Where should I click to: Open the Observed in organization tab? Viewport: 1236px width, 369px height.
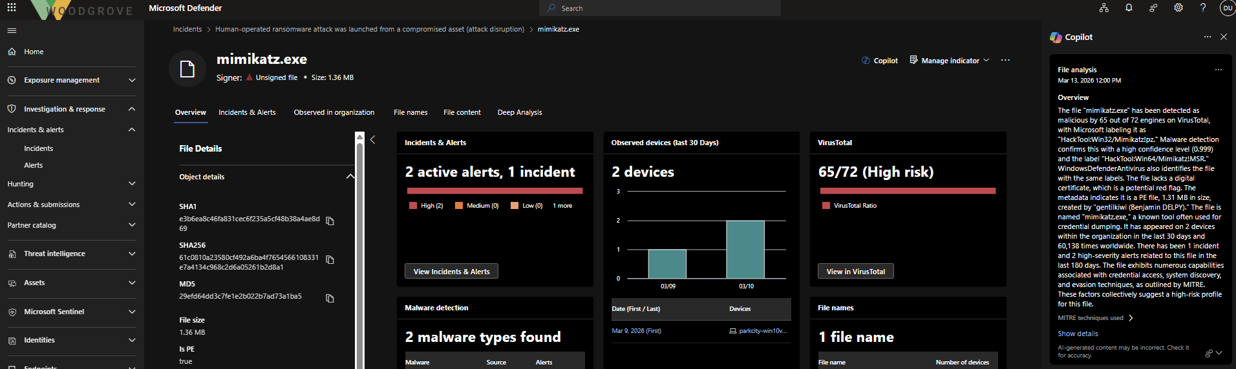click(334, 112)
